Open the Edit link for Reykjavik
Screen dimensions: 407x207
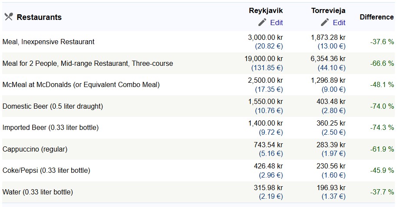pos(276,23)
